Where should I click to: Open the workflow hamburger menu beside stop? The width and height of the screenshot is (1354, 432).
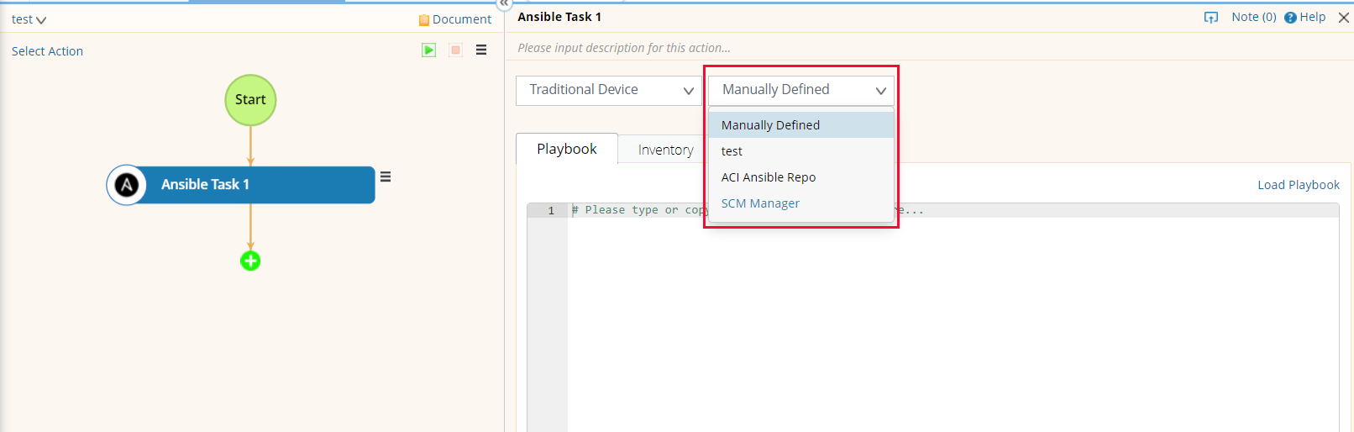481,50
